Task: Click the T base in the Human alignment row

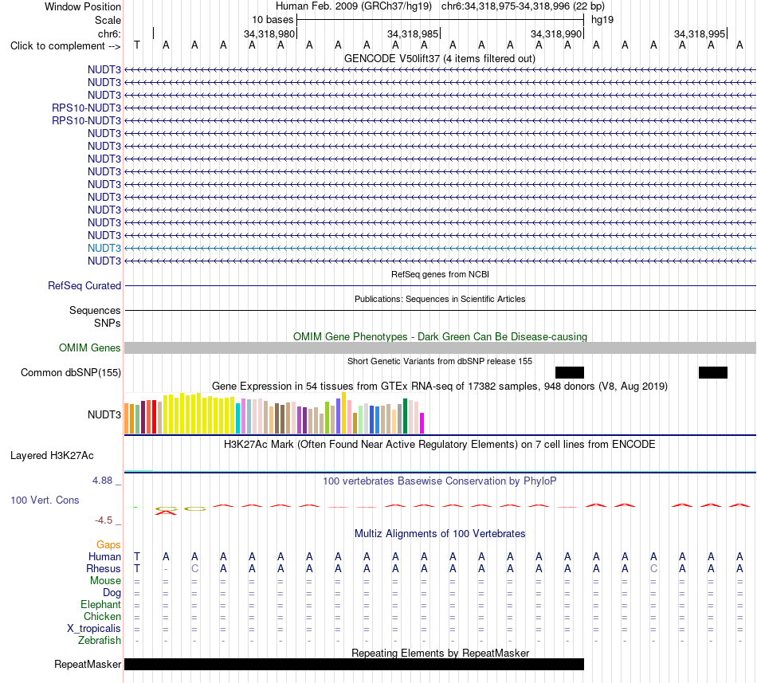Action: (137, 556)
